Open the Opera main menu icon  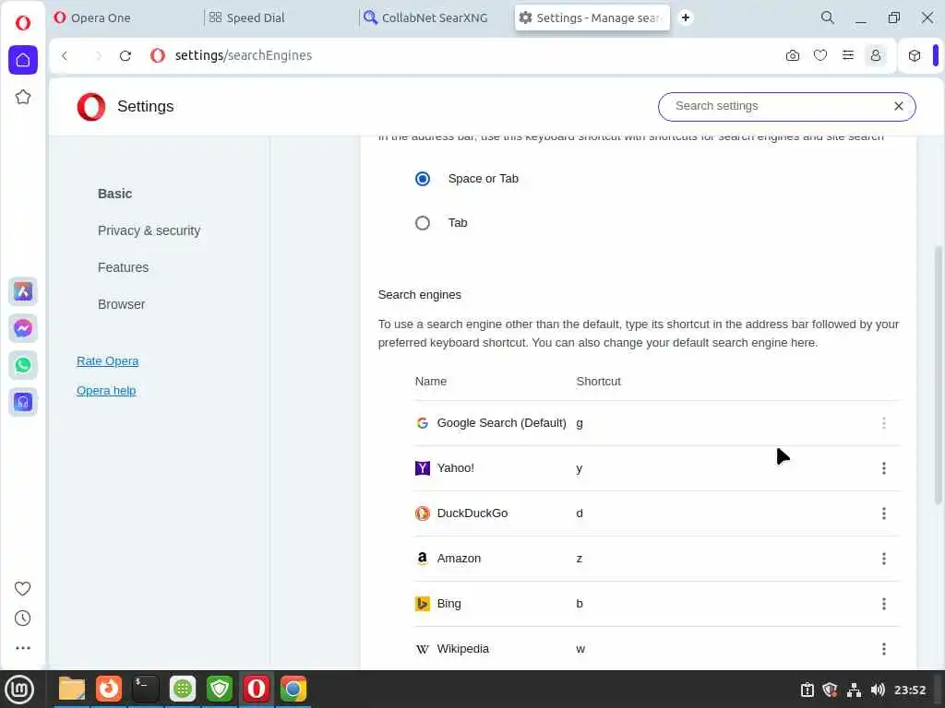[x=23, y=23]
